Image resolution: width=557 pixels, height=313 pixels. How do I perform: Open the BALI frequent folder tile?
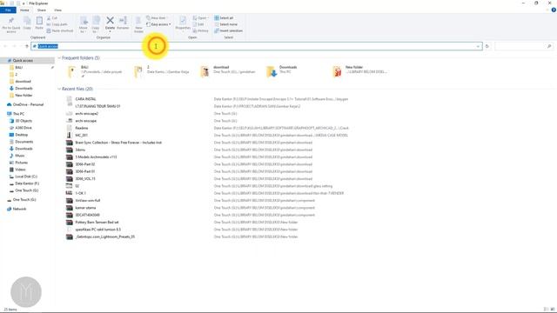[x=94, y=71]
